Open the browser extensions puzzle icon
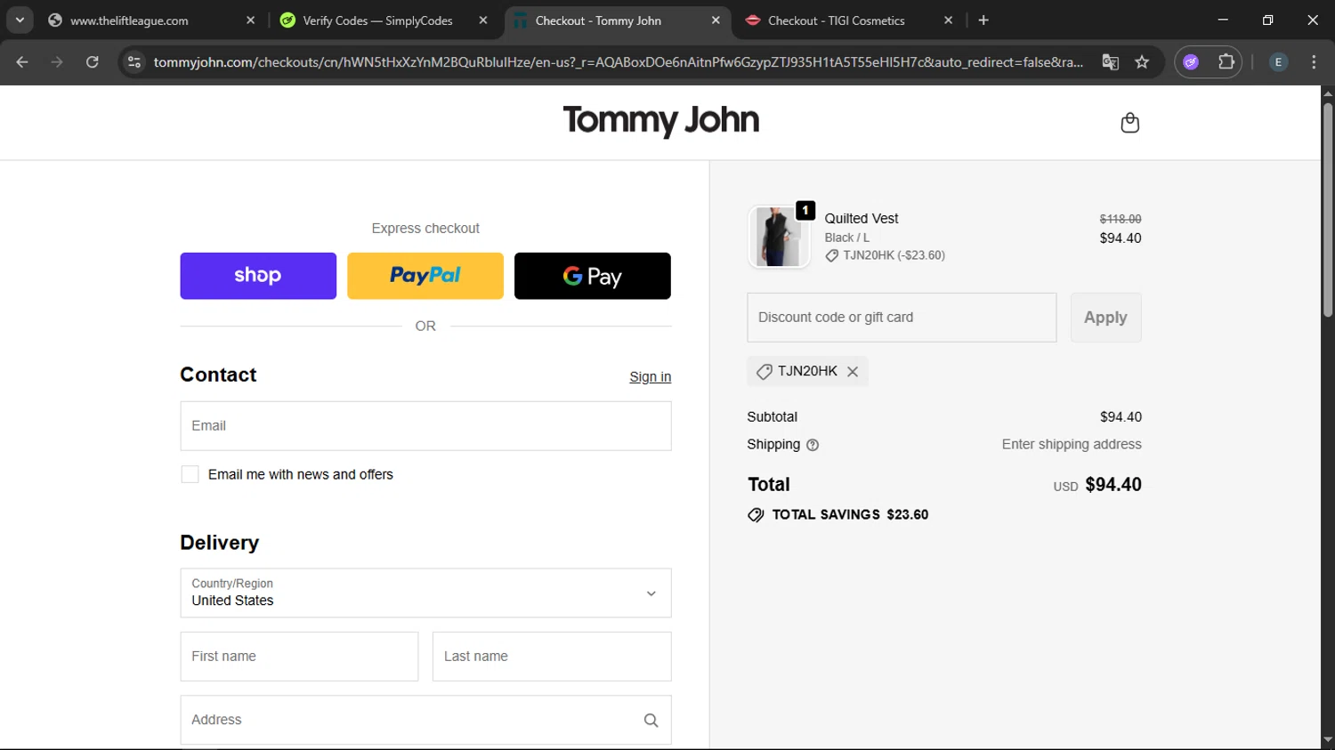This screenshot has width=1335, height=750. pos(1226,62)
